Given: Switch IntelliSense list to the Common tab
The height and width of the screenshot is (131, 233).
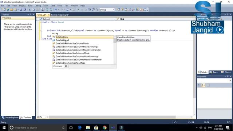Looking at the screenshot, I should pyautogui.click(x=58, y=66).
